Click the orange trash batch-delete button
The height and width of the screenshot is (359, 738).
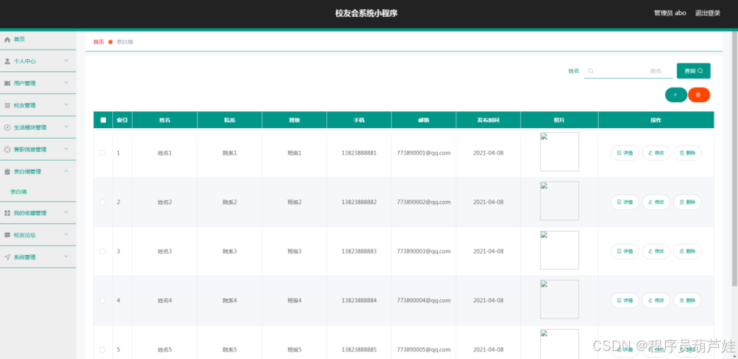pyautogui.click(x=699, y=95)
